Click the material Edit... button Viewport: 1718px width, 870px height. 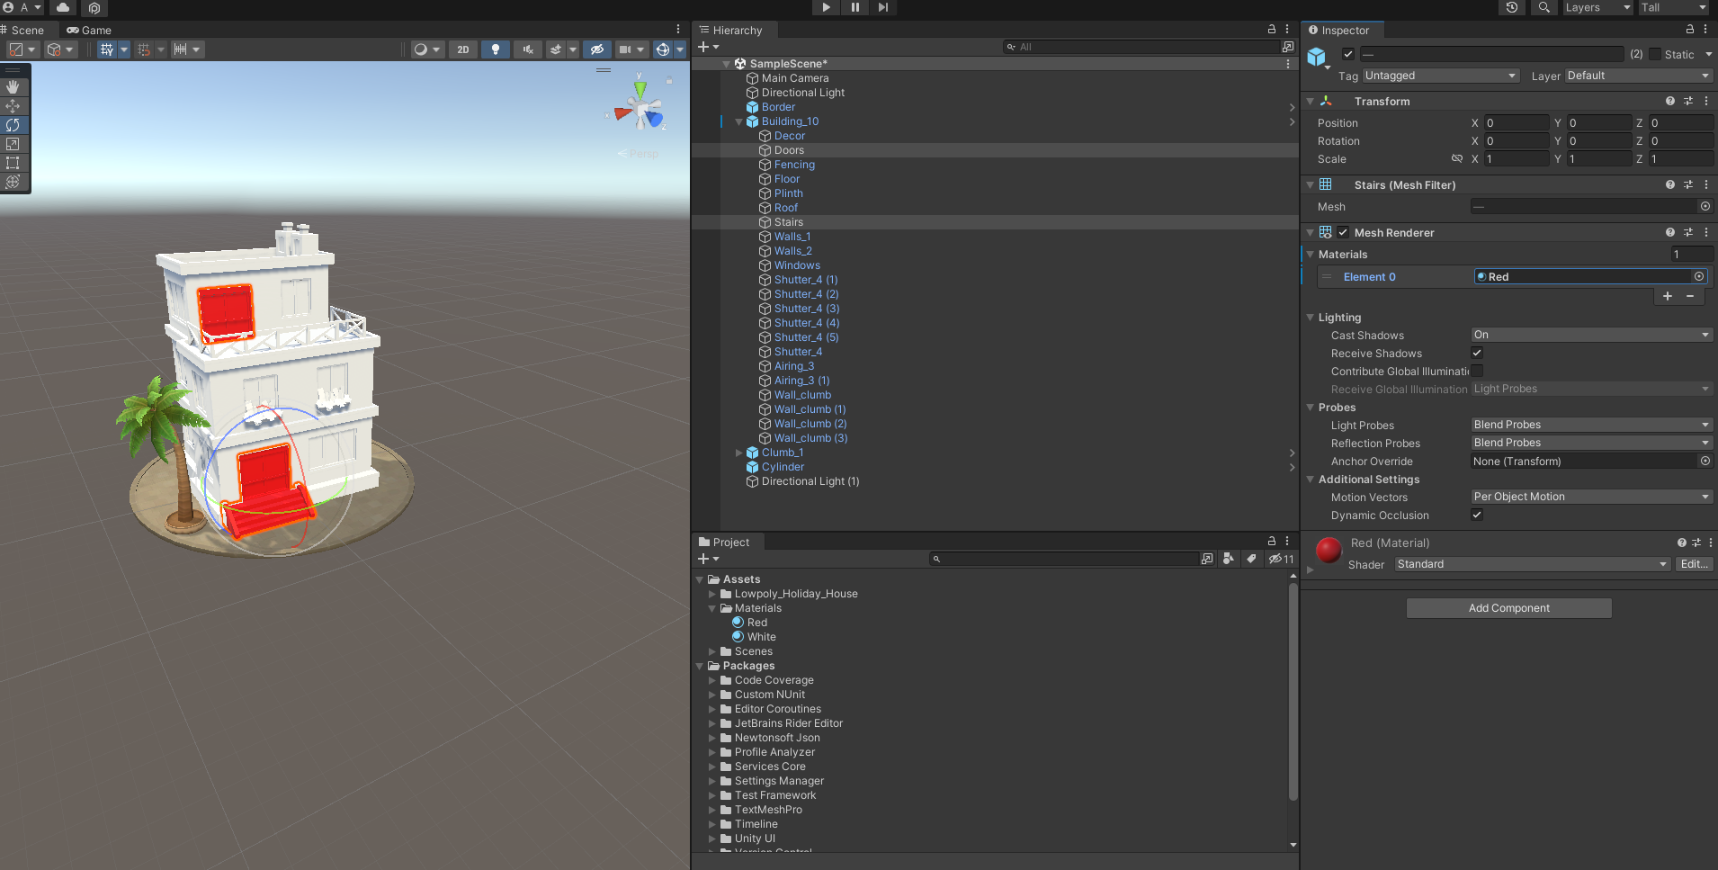click(x=1694, y=564)
